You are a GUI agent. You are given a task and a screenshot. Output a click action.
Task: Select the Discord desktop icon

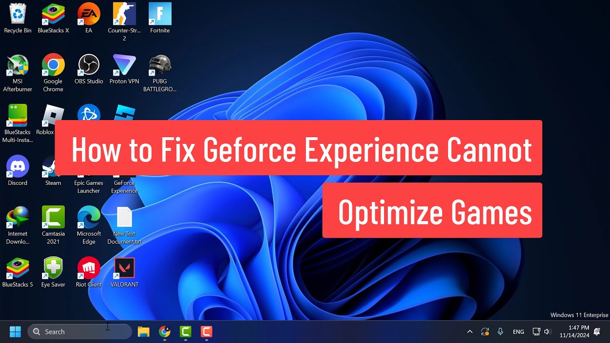pos(18,171)
